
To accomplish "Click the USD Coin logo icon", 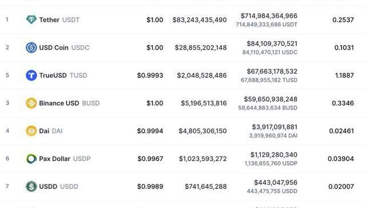I will [x=31, y=47].
